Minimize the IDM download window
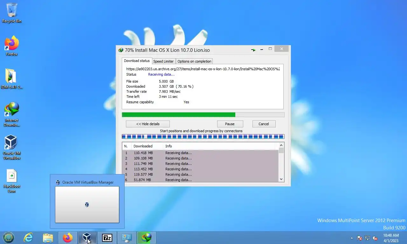 pos(262,50)
